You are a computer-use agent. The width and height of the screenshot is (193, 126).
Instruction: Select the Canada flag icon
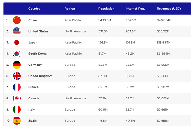pyautogui.click(x=17, y=98)
